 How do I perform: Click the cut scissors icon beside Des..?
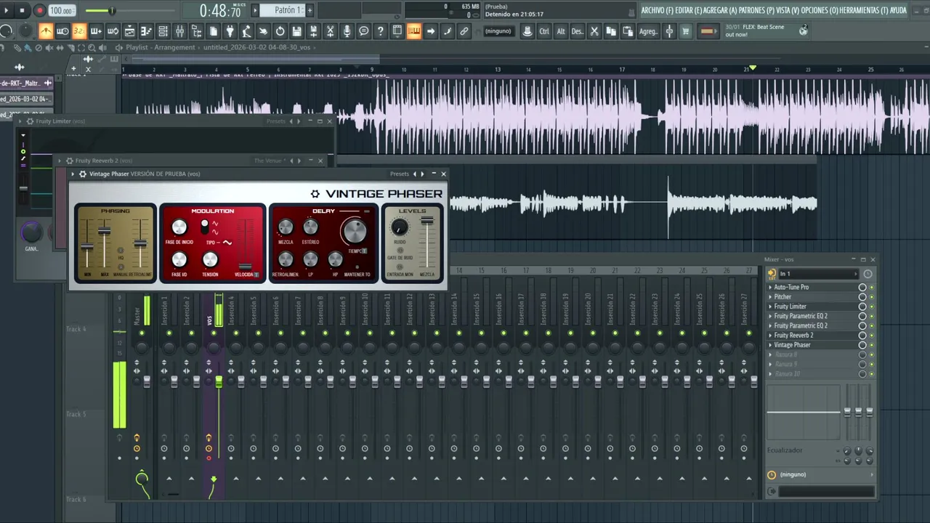coord(594,31)
